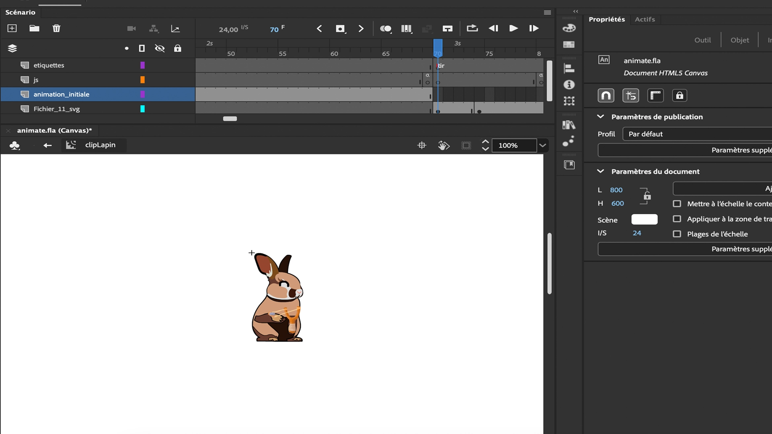Check Appliquer à la zone de travail
The width and height of the screenshot is (772, 434).
click(677, 219)
